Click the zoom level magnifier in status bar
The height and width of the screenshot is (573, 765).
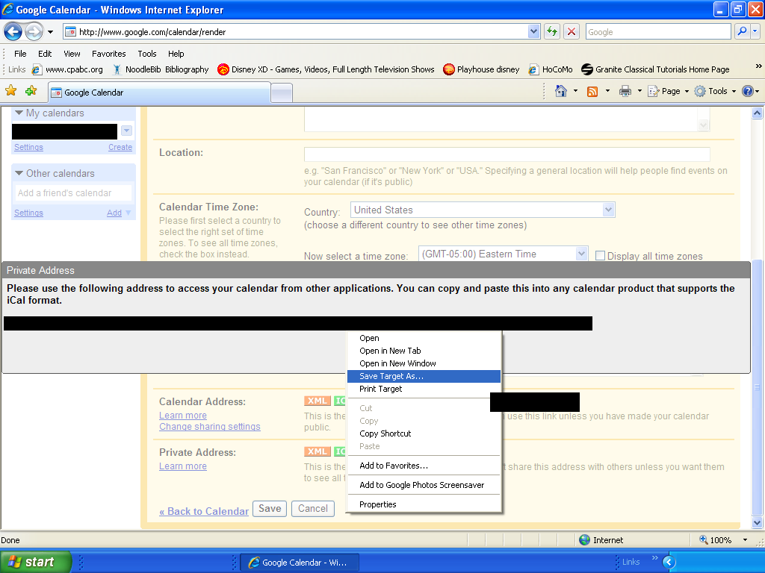coord(704,539)
